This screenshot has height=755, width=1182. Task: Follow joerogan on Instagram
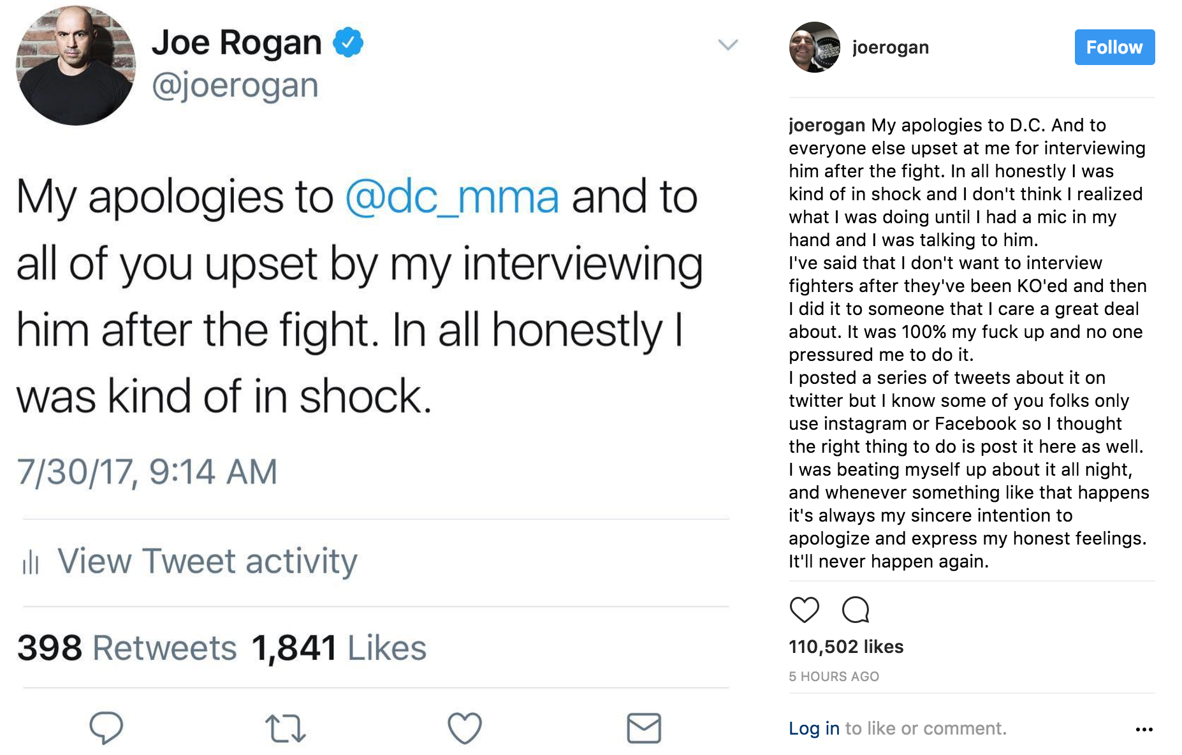point(1114,47)
